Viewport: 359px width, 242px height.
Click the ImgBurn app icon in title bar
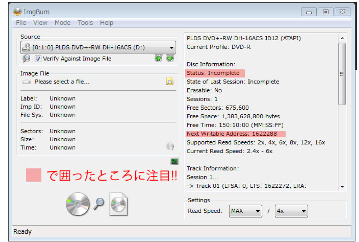pyautogui.click(x=17, y=12)
